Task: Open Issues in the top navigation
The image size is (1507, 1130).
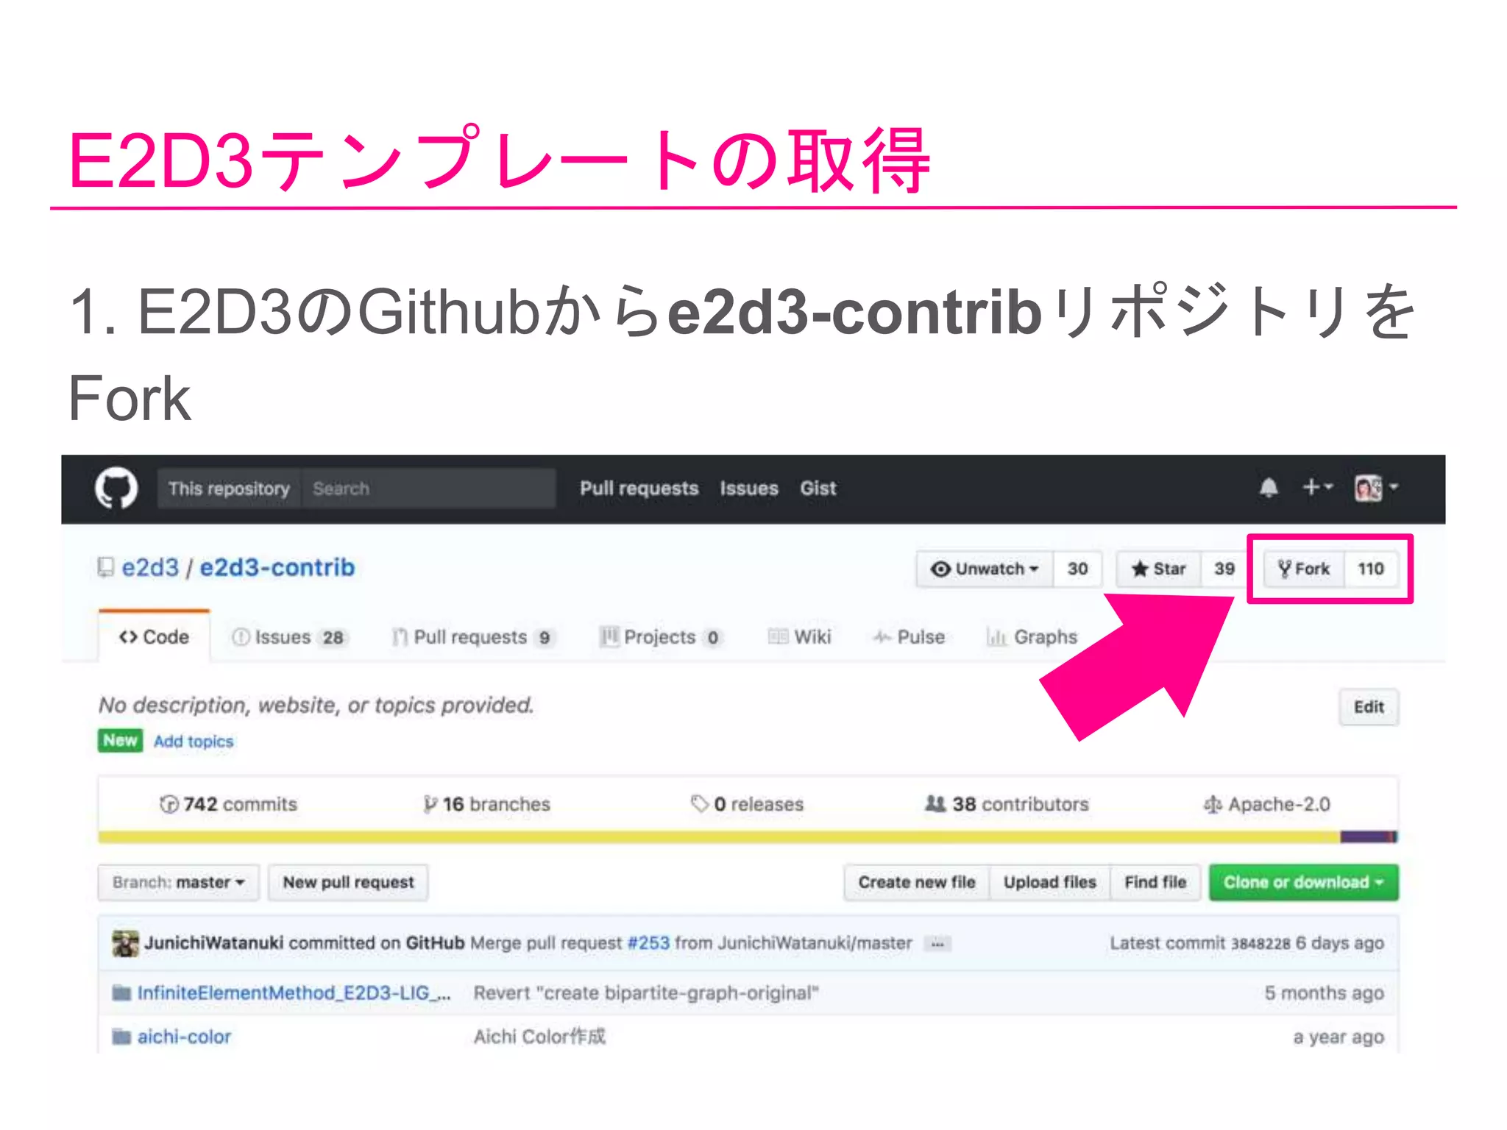Action: click(749, 488)
